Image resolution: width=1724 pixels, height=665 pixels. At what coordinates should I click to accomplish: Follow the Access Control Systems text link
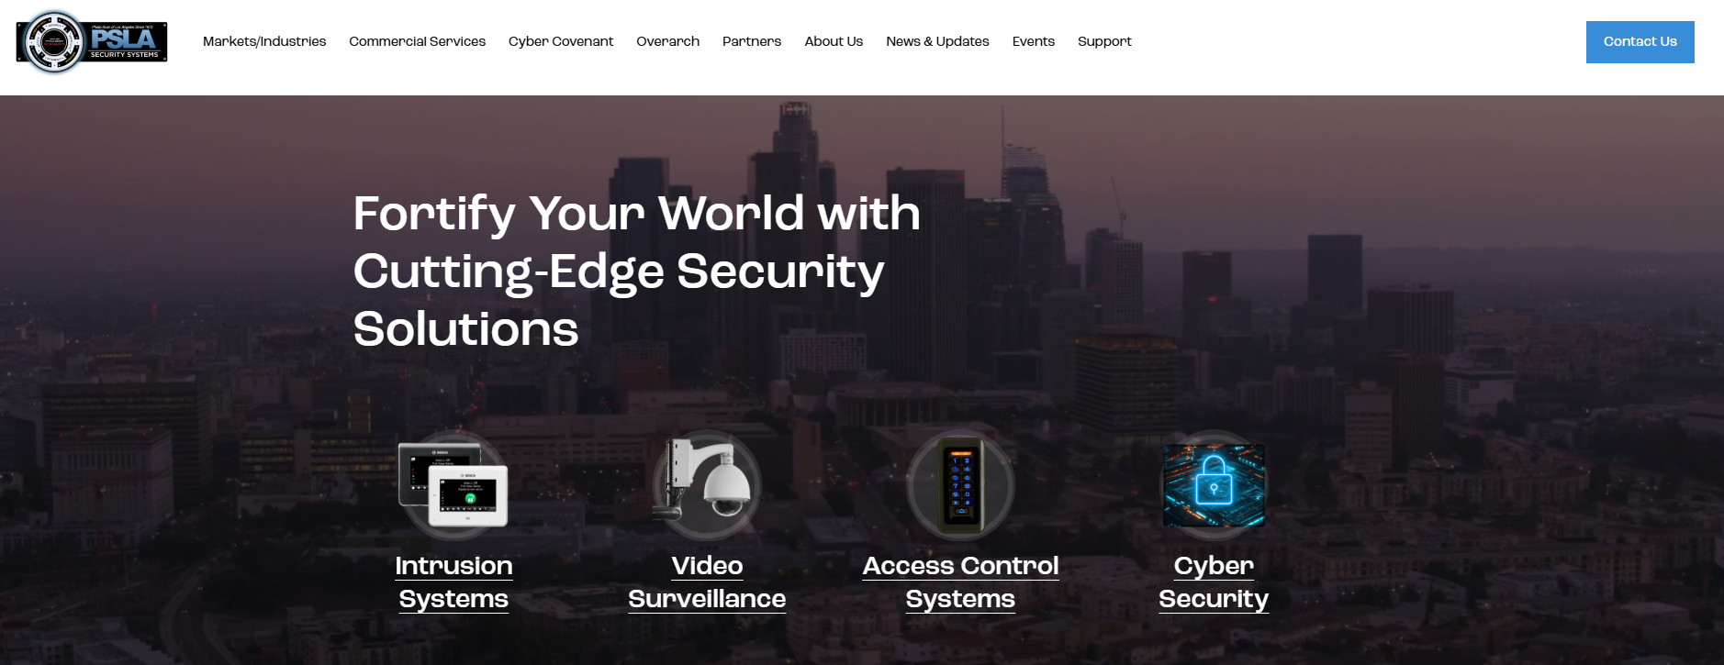(960, 582)
